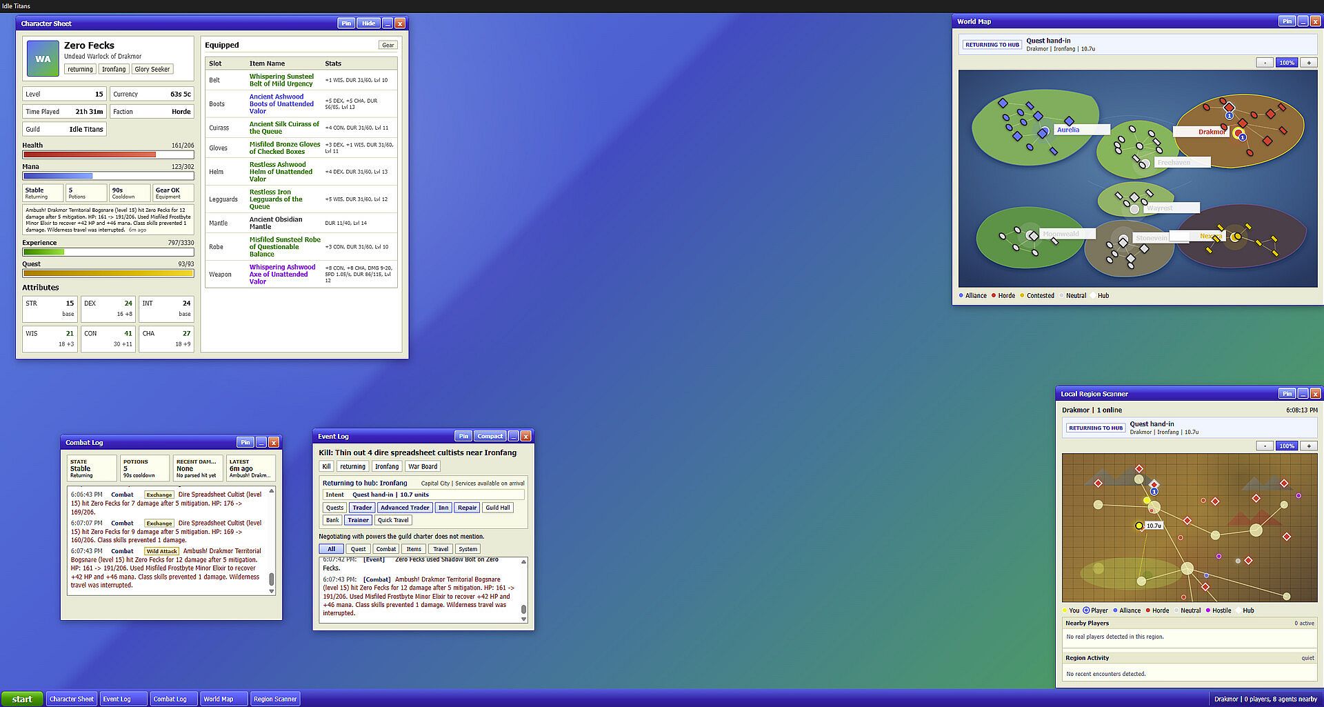This screenshot has height=707, width=1324.
Task: Open the Bank service
Action: (x=332, y=520)
